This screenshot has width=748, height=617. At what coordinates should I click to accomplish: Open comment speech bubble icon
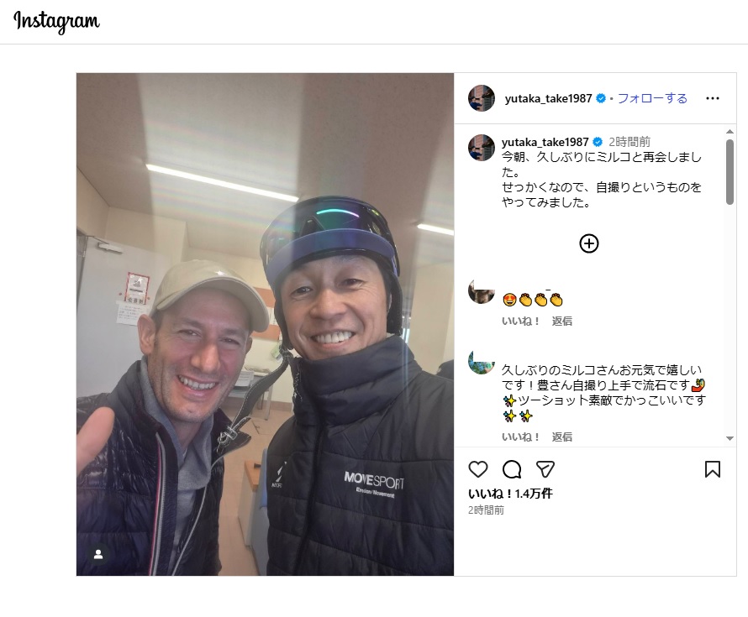pos(512,469)
